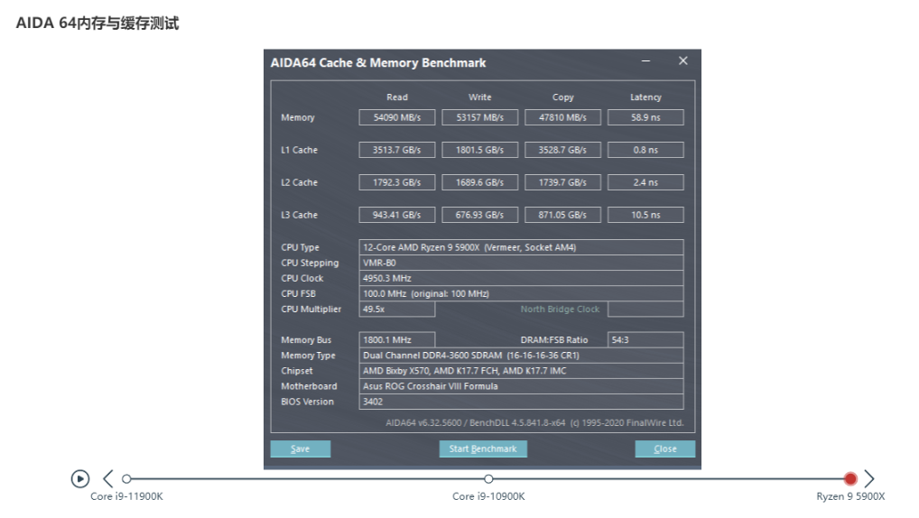
Task: Click the empty North Bridge Clock field
Action: pyautogui.click(x=645, y=309)
